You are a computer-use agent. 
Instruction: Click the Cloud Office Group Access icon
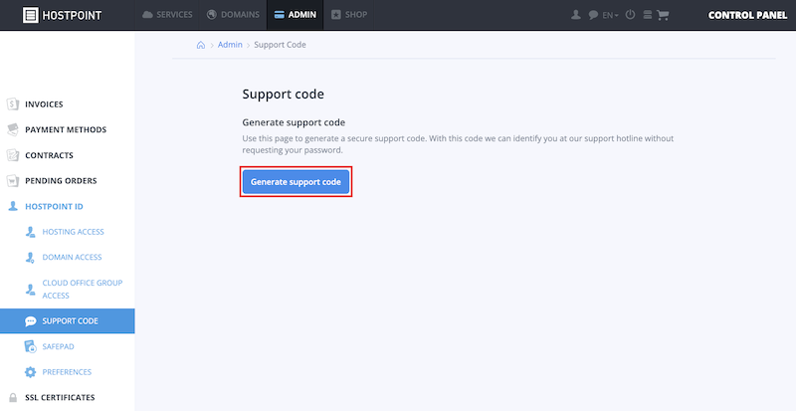30,290
